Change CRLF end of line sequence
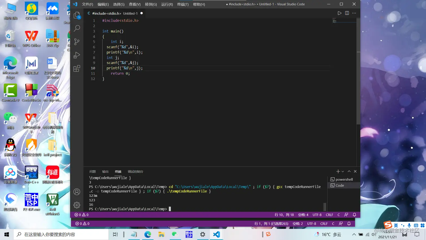Viewport: 426px width, 240px height. click(x=329, y=215)
